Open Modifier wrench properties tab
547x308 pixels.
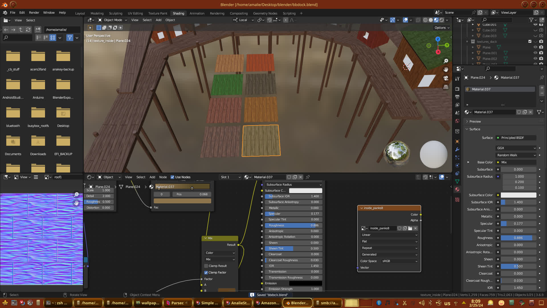[x=457, y=149]
